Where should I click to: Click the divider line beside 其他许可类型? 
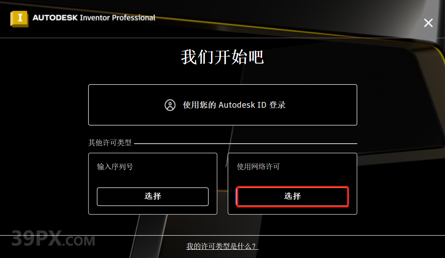245,144
